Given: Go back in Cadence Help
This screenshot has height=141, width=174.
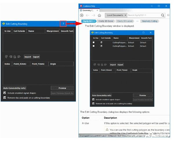Looking at the screenshot, I should click(x=87, y=15).
